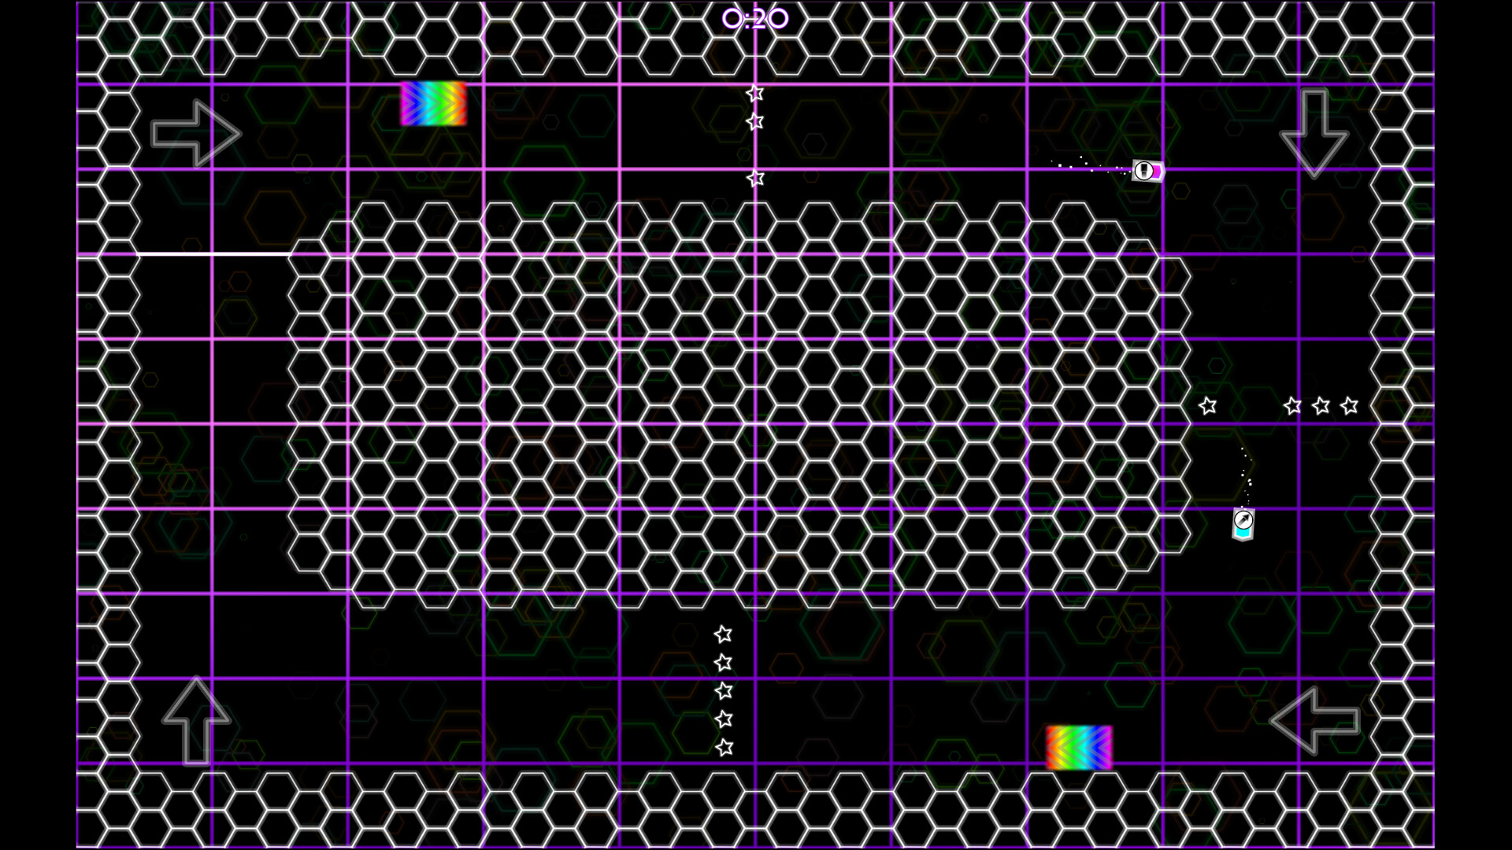Click the white horizontal line on left side
This screenshot has width=1512, height=850.
pos(213,254)
